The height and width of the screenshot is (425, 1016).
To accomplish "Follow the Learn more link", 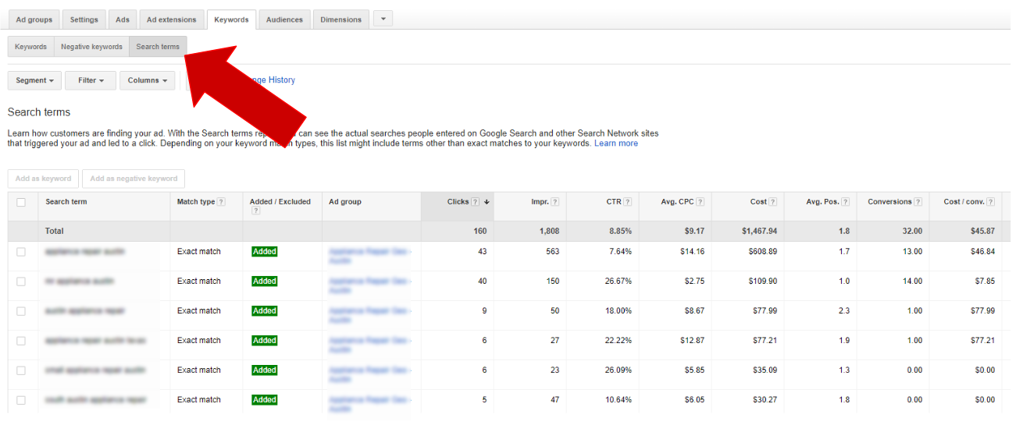I will (615, 143).
